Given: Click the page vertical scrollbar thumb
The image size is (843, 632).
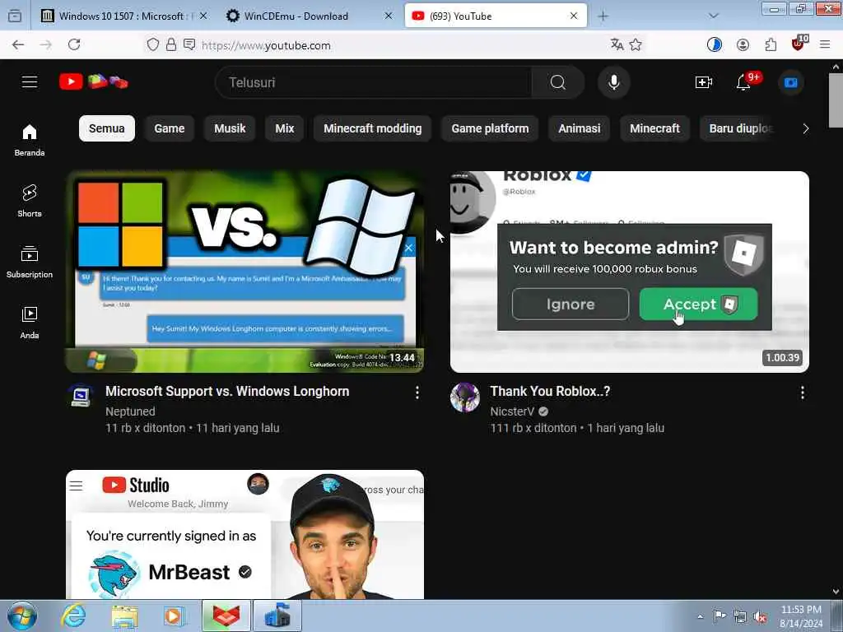Looking at the screenshot, I should point(836,100).
